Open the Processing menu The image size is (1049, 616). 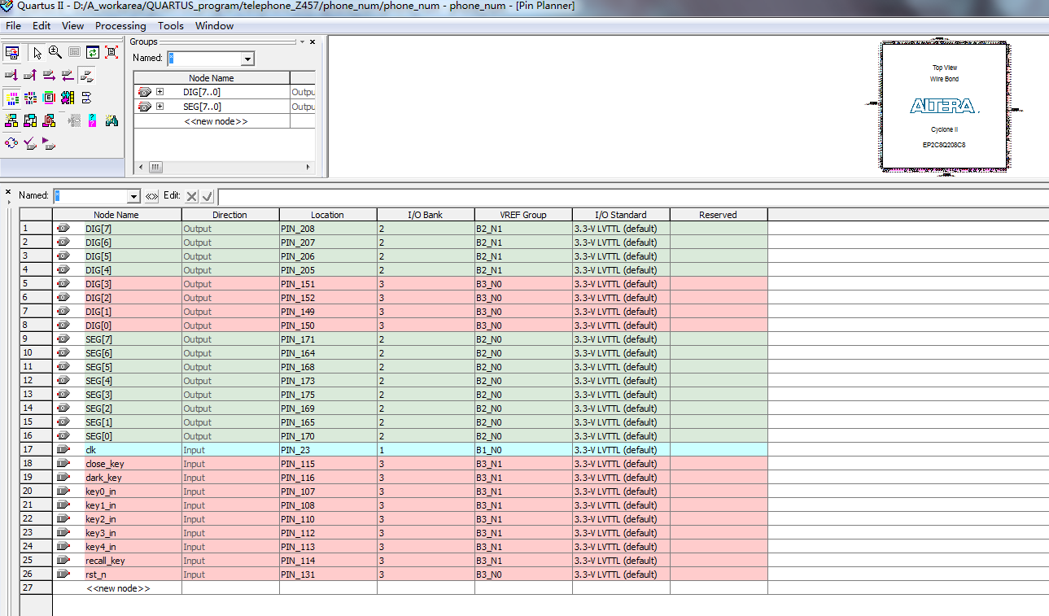pos(120,25)
